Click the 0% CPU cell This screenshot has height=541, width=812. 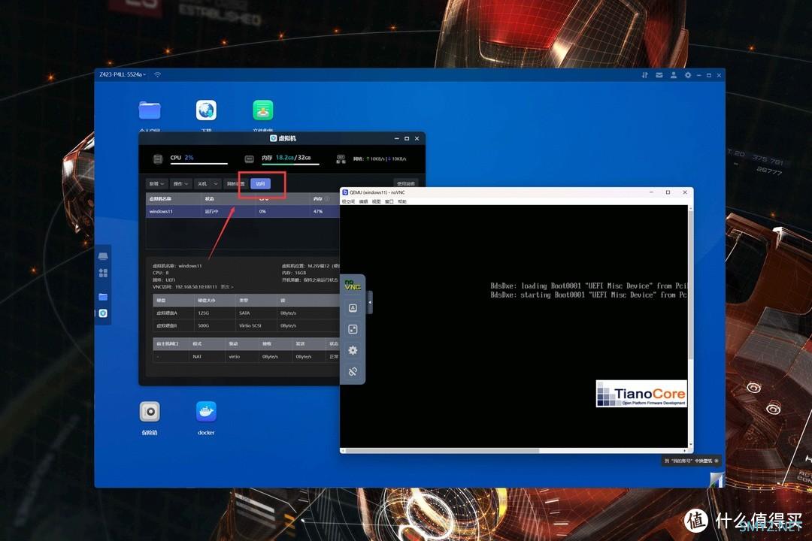(262, 211)
